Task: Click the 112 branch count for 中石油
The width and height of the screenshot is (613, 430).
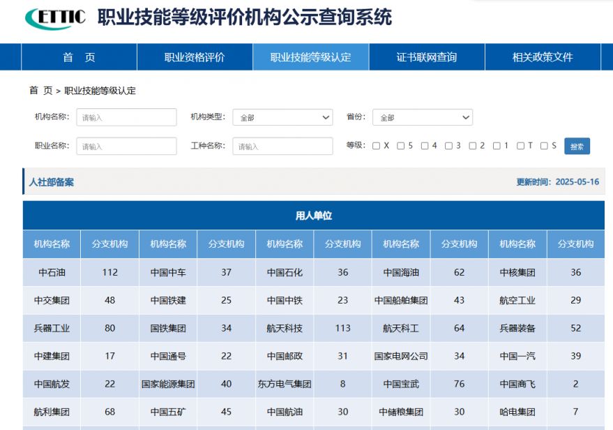Action: click(110, 272)
